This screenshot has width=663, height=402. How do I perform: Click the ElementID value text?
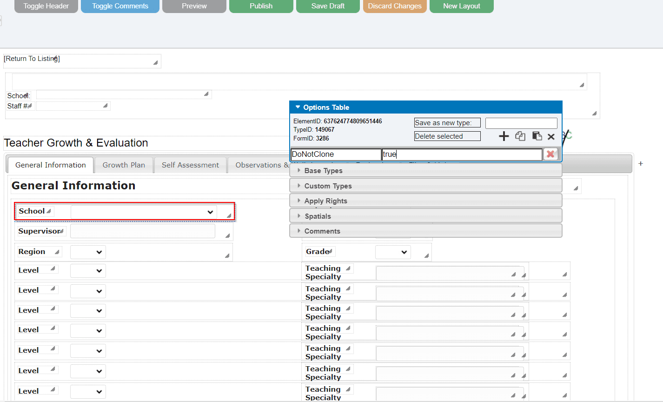pos(353,121)
